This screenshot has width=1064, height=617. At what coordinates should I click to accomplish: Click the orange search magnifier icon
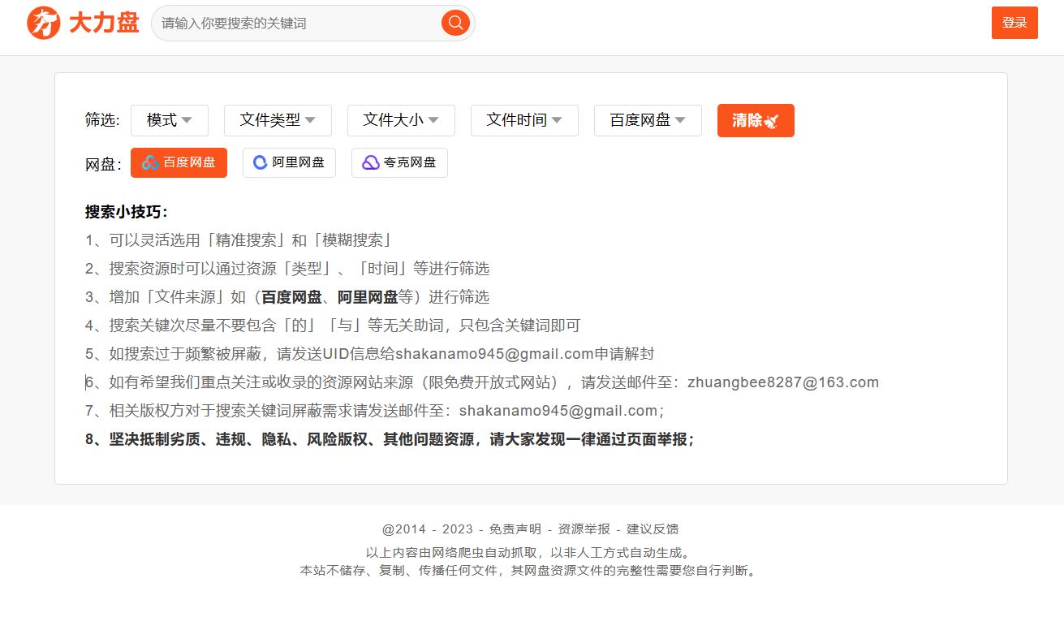[x=455, y=23]
